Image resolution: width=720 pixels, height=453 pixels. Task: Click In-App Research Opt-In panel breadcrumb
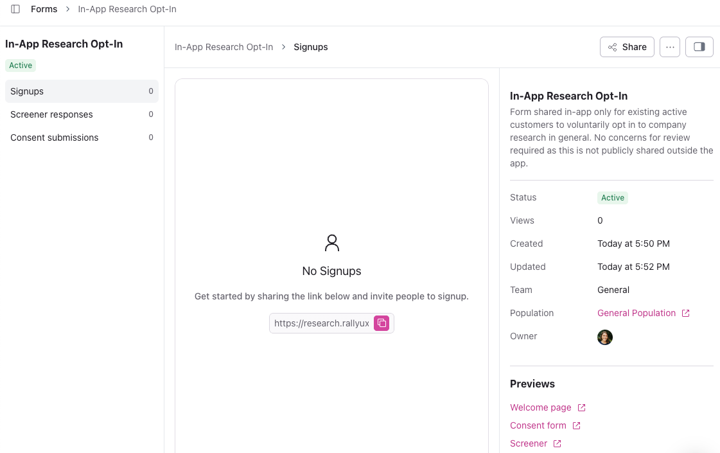point(224,47)
